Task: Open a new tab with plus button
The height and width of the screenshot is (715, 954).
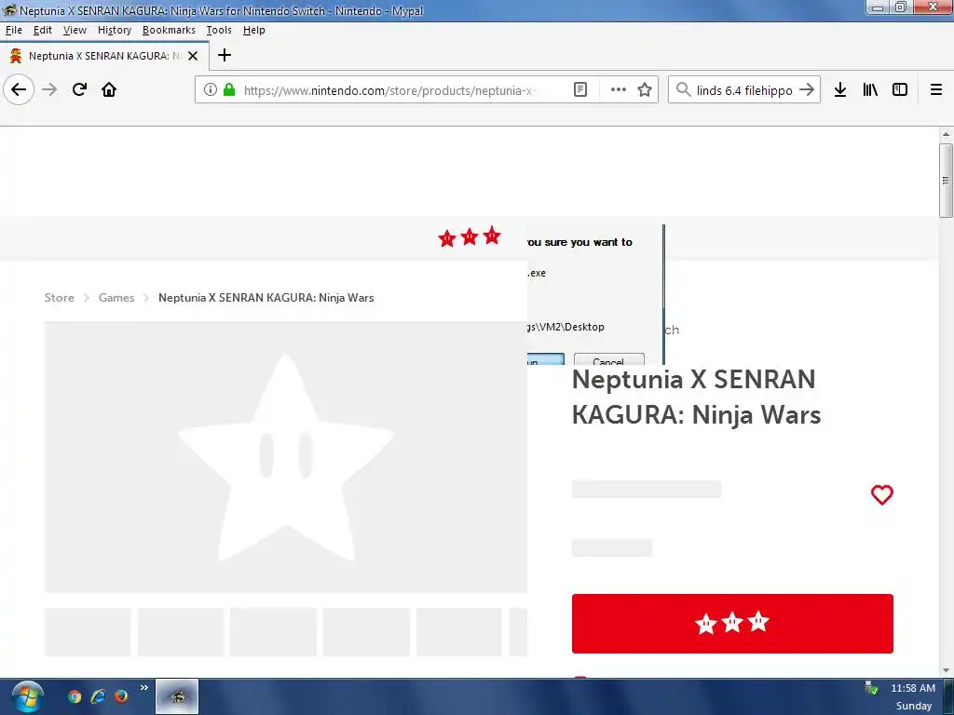Action: [225, 55]
